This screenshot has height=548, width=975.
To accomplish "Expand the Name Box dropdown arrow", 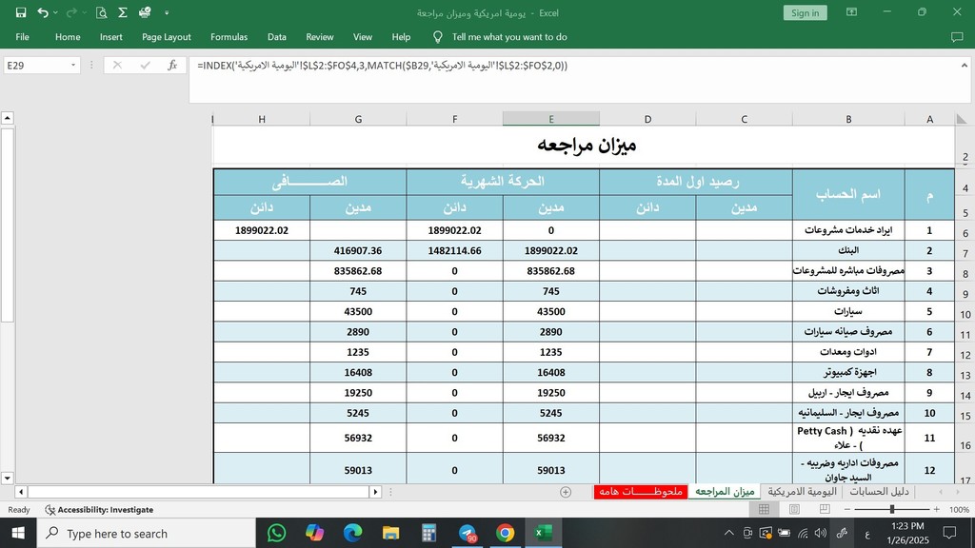I will click(73, 66).
